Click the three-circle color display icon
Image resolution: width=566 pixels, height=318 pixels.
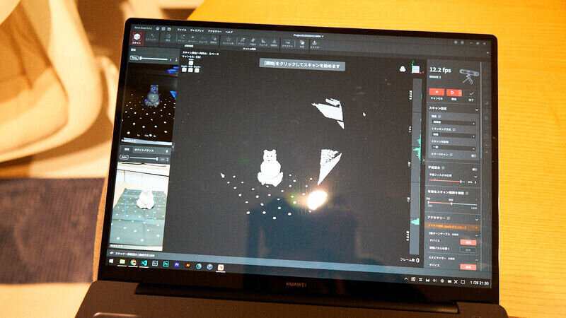coord(403,69)
